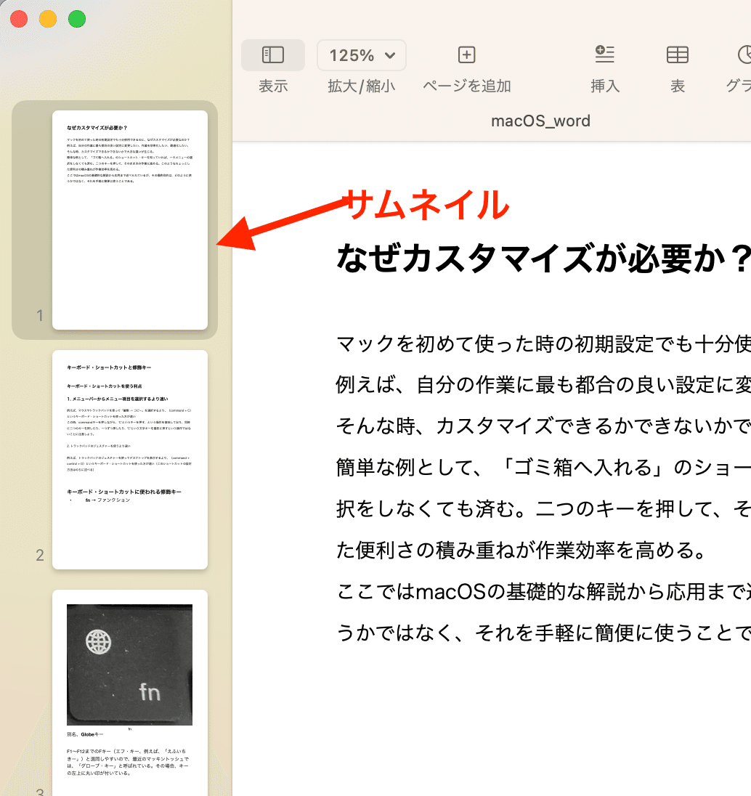
Task: Click the ページを追加 label
Action: click(x=466, y=86)
